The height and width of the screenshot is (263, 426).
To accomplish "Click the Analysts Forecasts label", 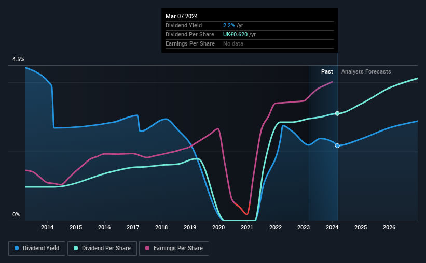I will tap(366, 71).
